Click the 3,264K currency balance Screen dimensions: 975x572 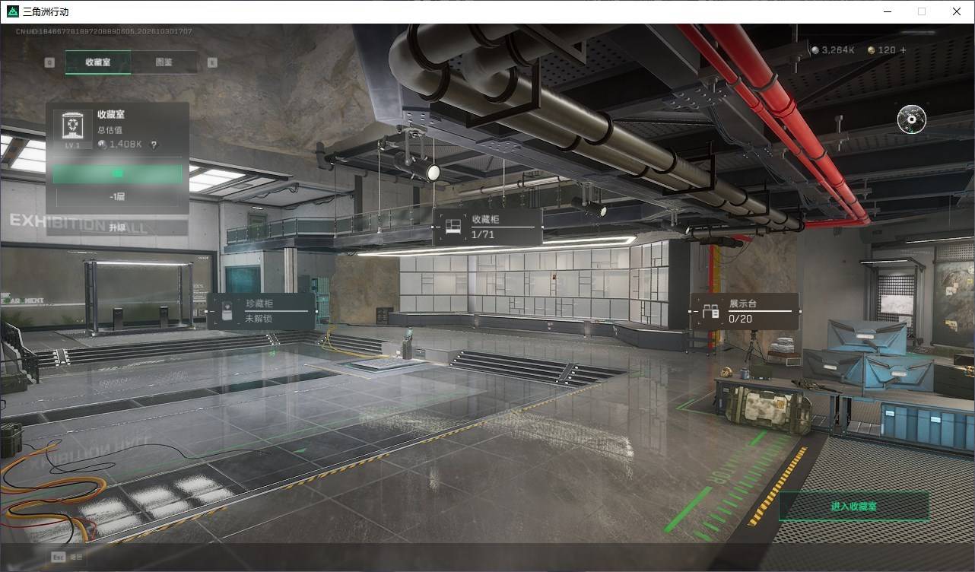pos(838,50)
